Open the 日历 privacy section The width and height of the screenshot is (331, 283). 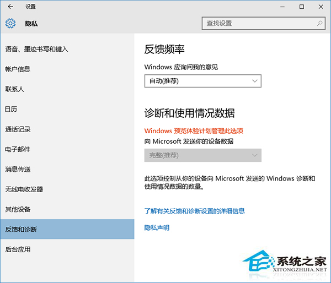click(67, 109)
